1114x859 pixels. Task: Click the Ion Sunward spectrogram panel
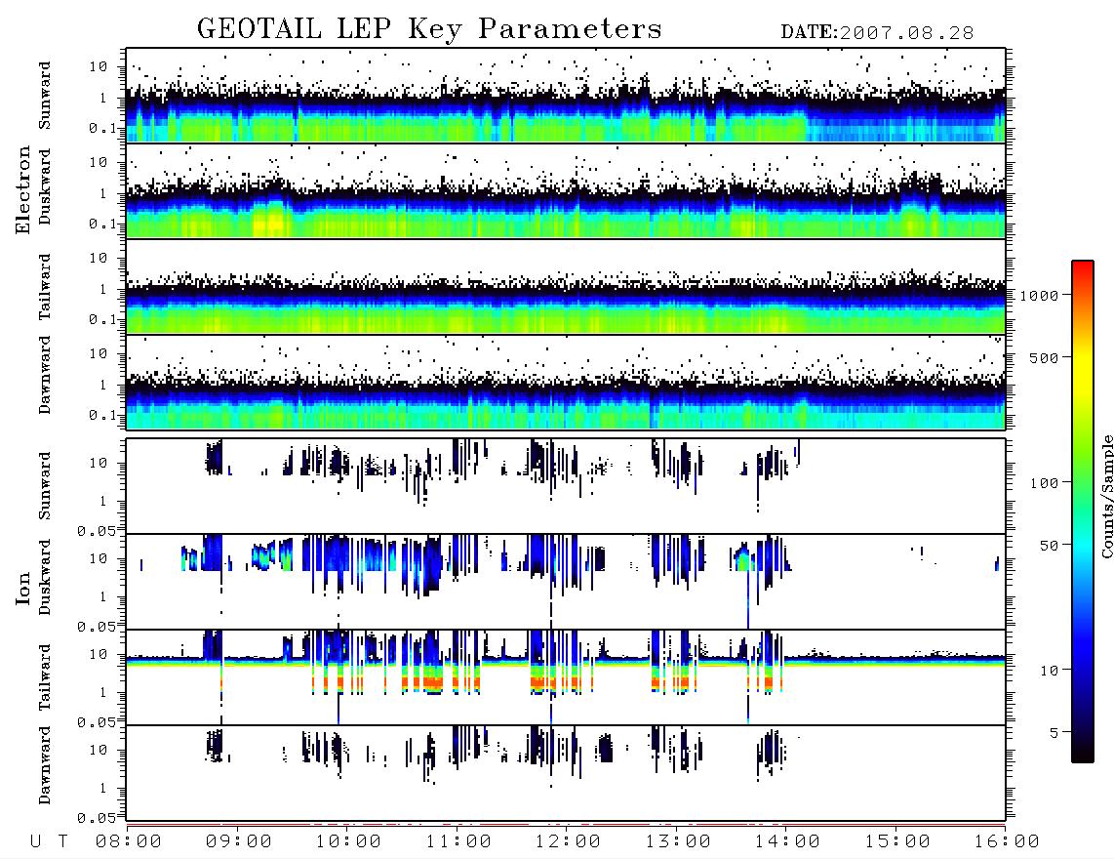pos(566,486)
